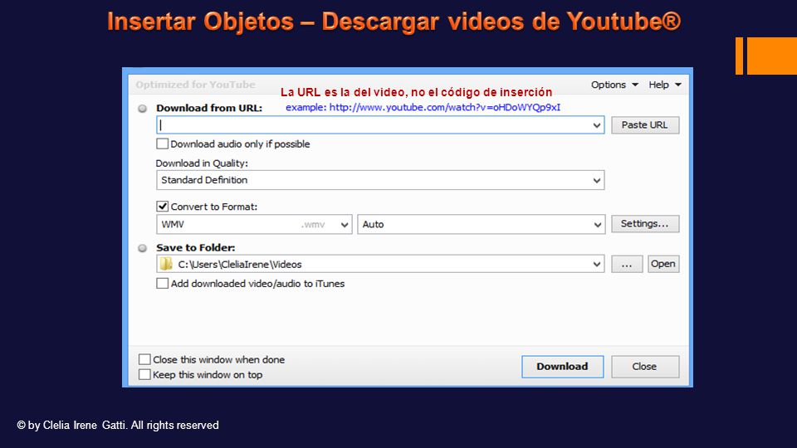Click the Optimized for YouTube title text
This screenshot has height=448, width=797.
tap(196, 85)
